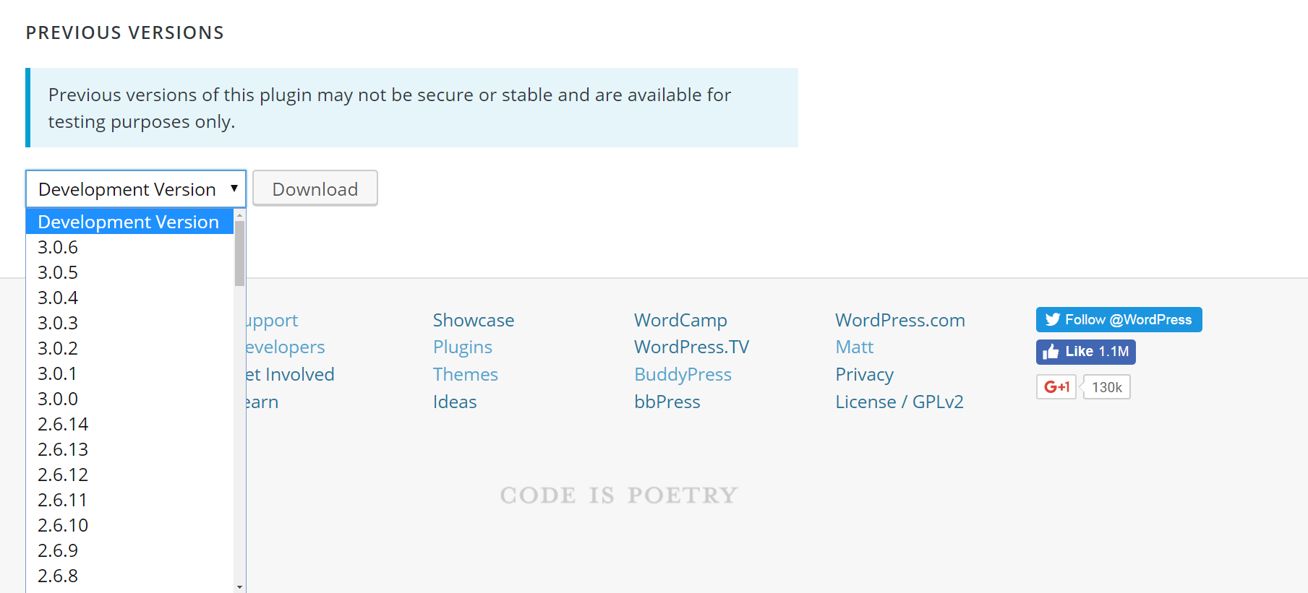Image resolution: width=1308 pixels, height=593 pixels.
Task: Open the Showcase footer link
Action: point(474,320)
